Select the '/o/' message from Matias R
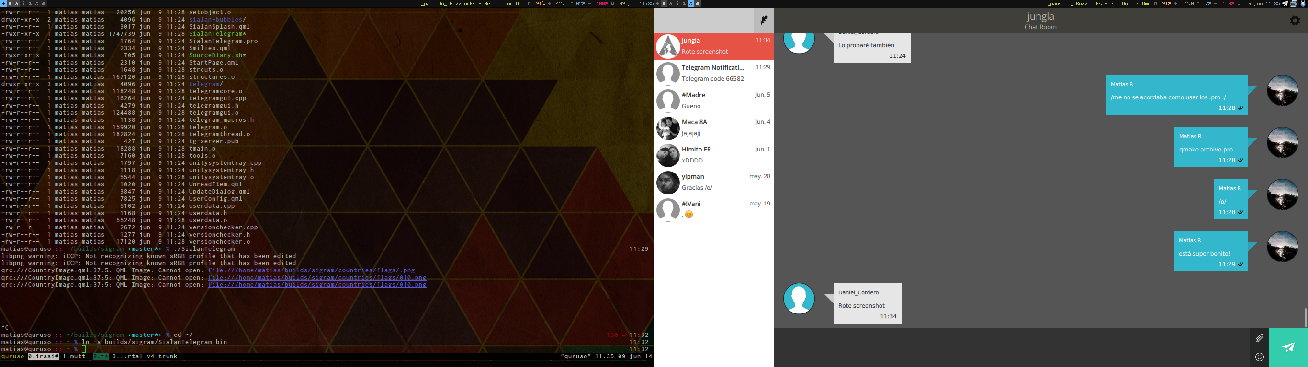 (x=1230, y=199)
